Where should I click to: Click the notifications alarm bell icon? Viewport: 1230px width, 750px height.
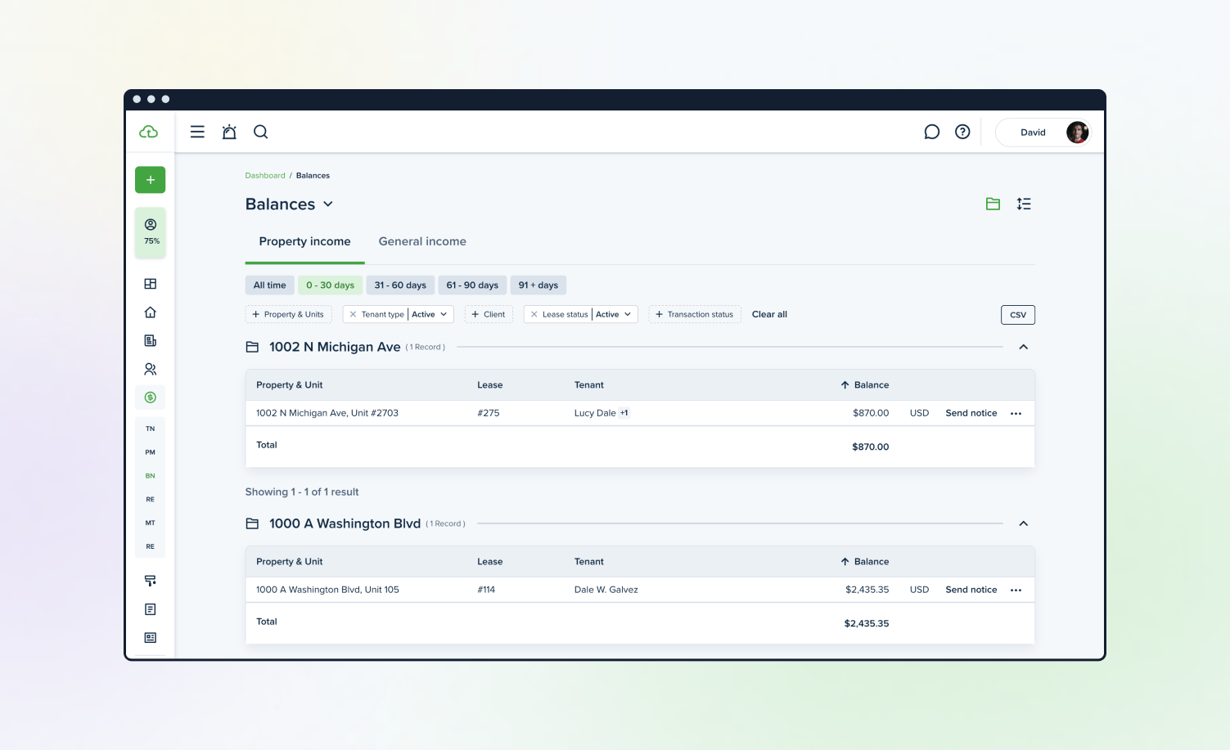[x=229, y=132]
